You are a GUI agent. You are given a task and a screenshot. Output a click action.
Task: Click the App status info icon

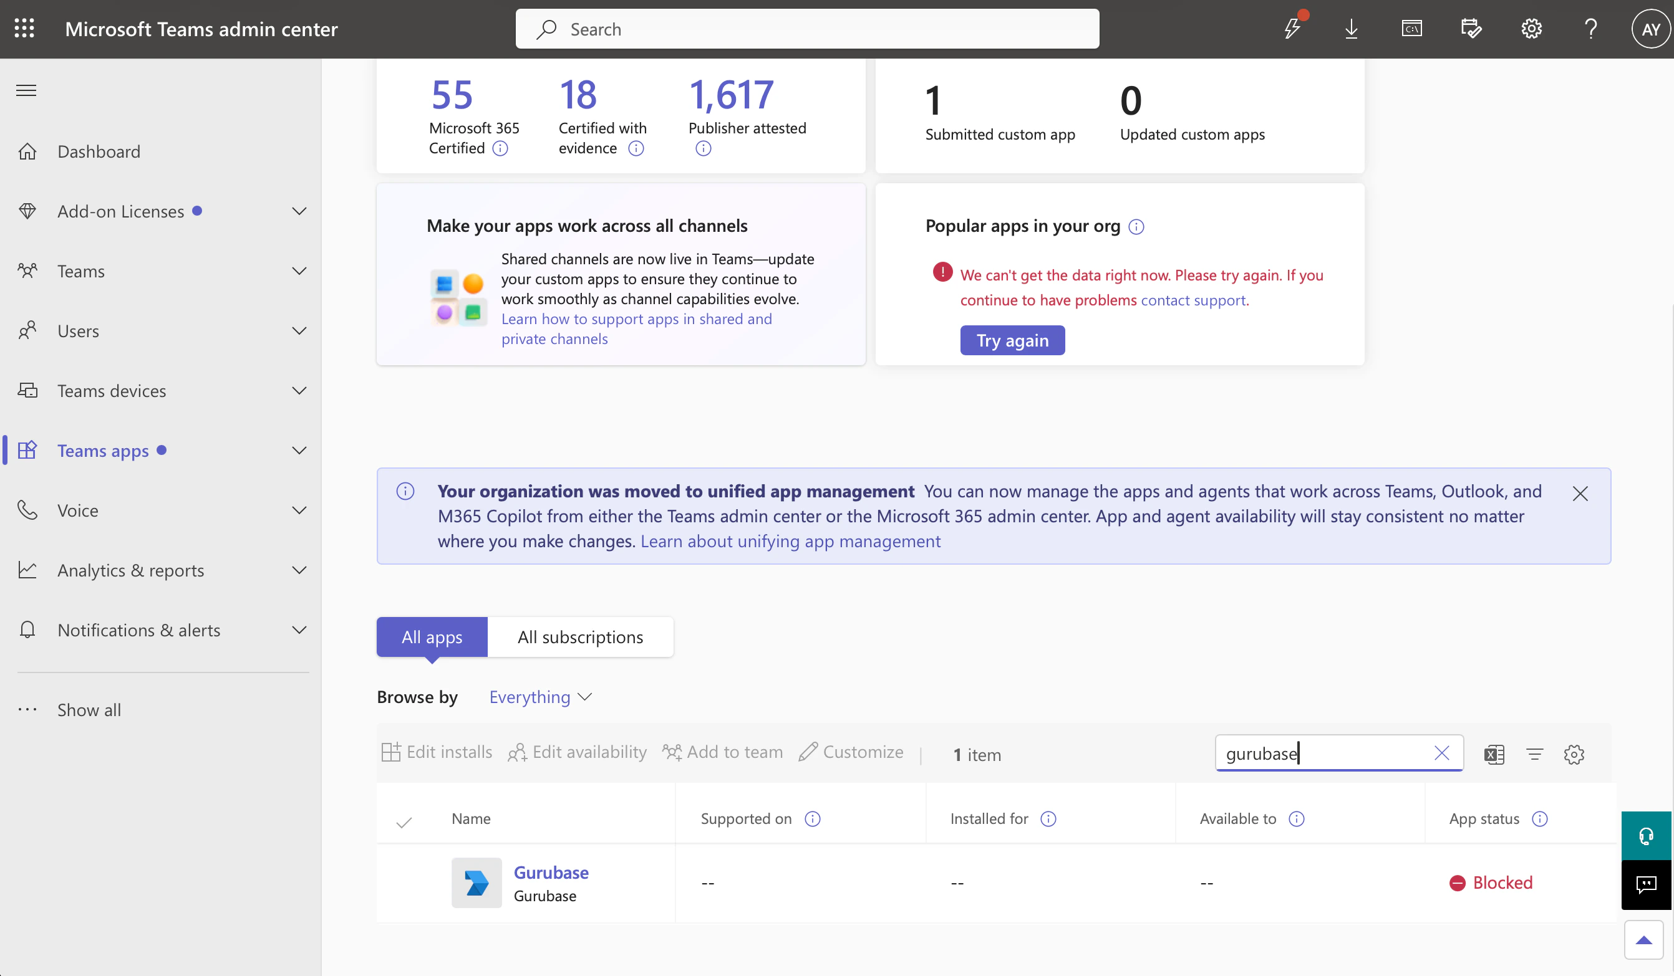tap(1540, 819)
